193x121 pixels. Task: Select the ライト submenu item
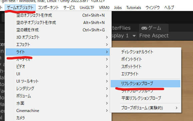click(x=58, y=52)
